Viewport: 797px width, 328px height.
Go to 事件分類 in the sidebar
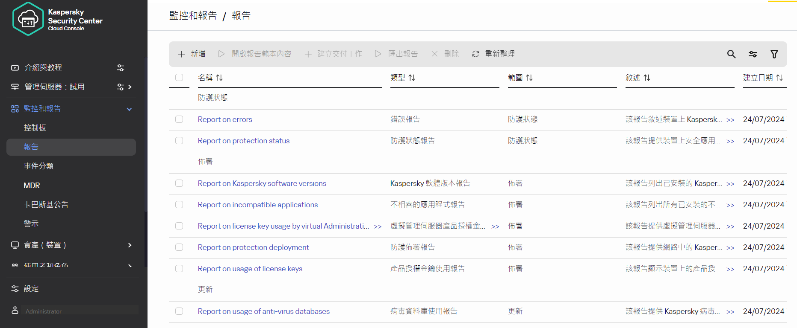click(x=38, y=166)
